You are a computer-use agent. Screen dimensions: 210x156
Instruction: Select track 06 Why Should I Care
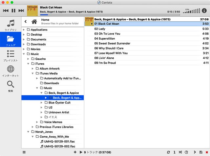(147, 48)
